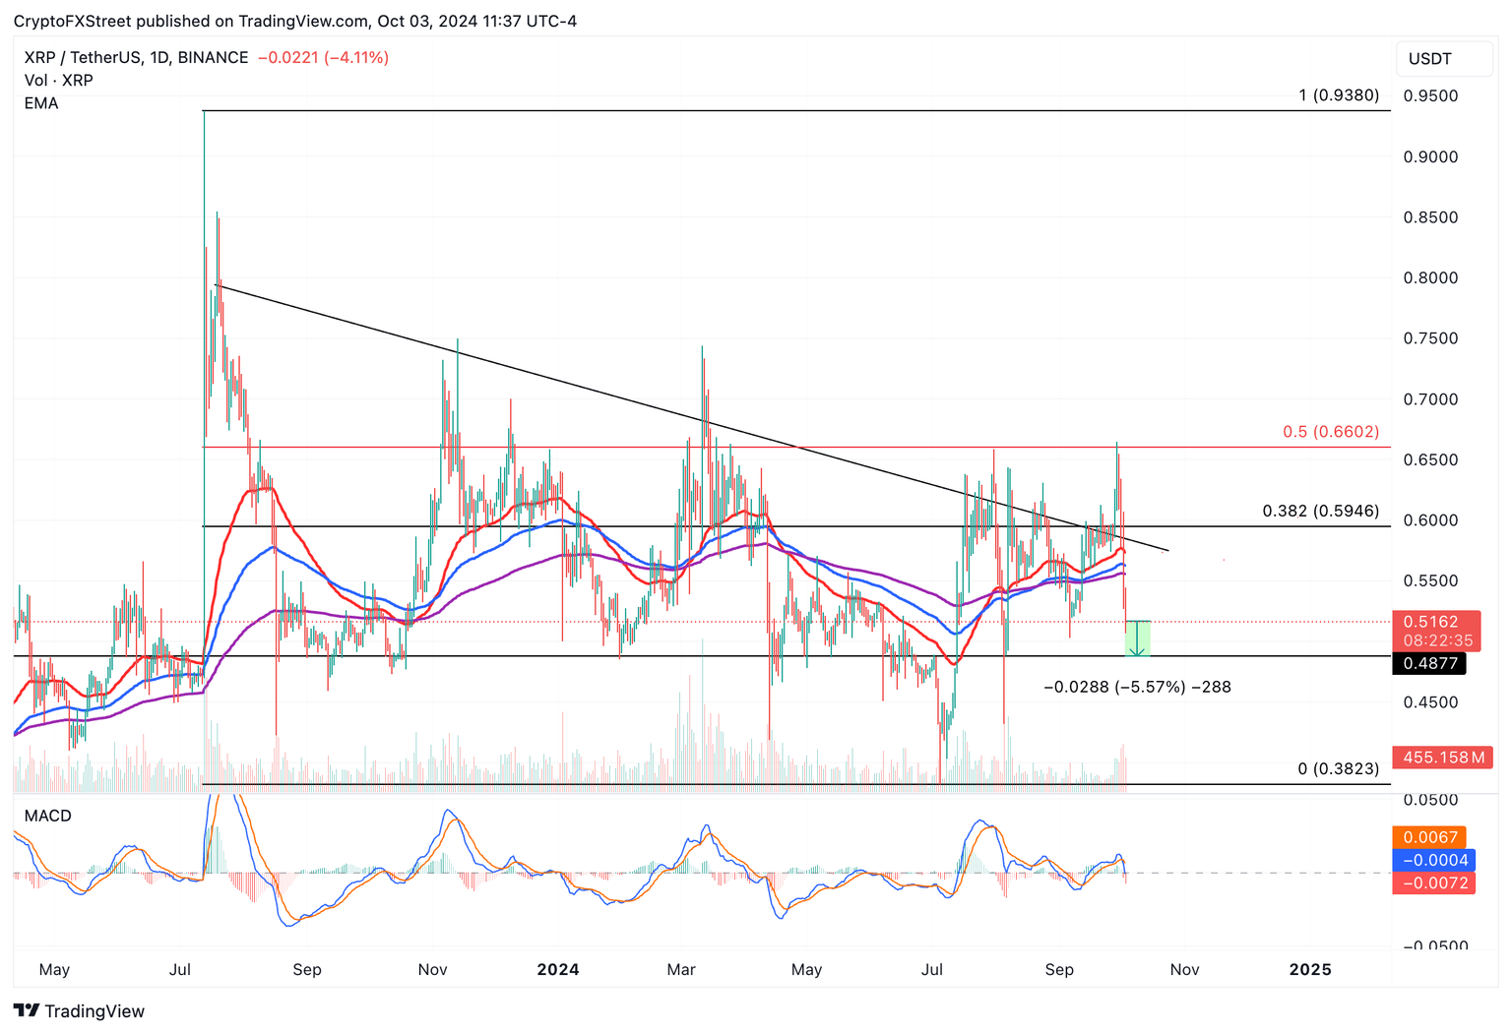Screen dimensions: 1512x1034
Task: Select the black 0.4877 horizontal line label
Action: (x=1429, y=664)
